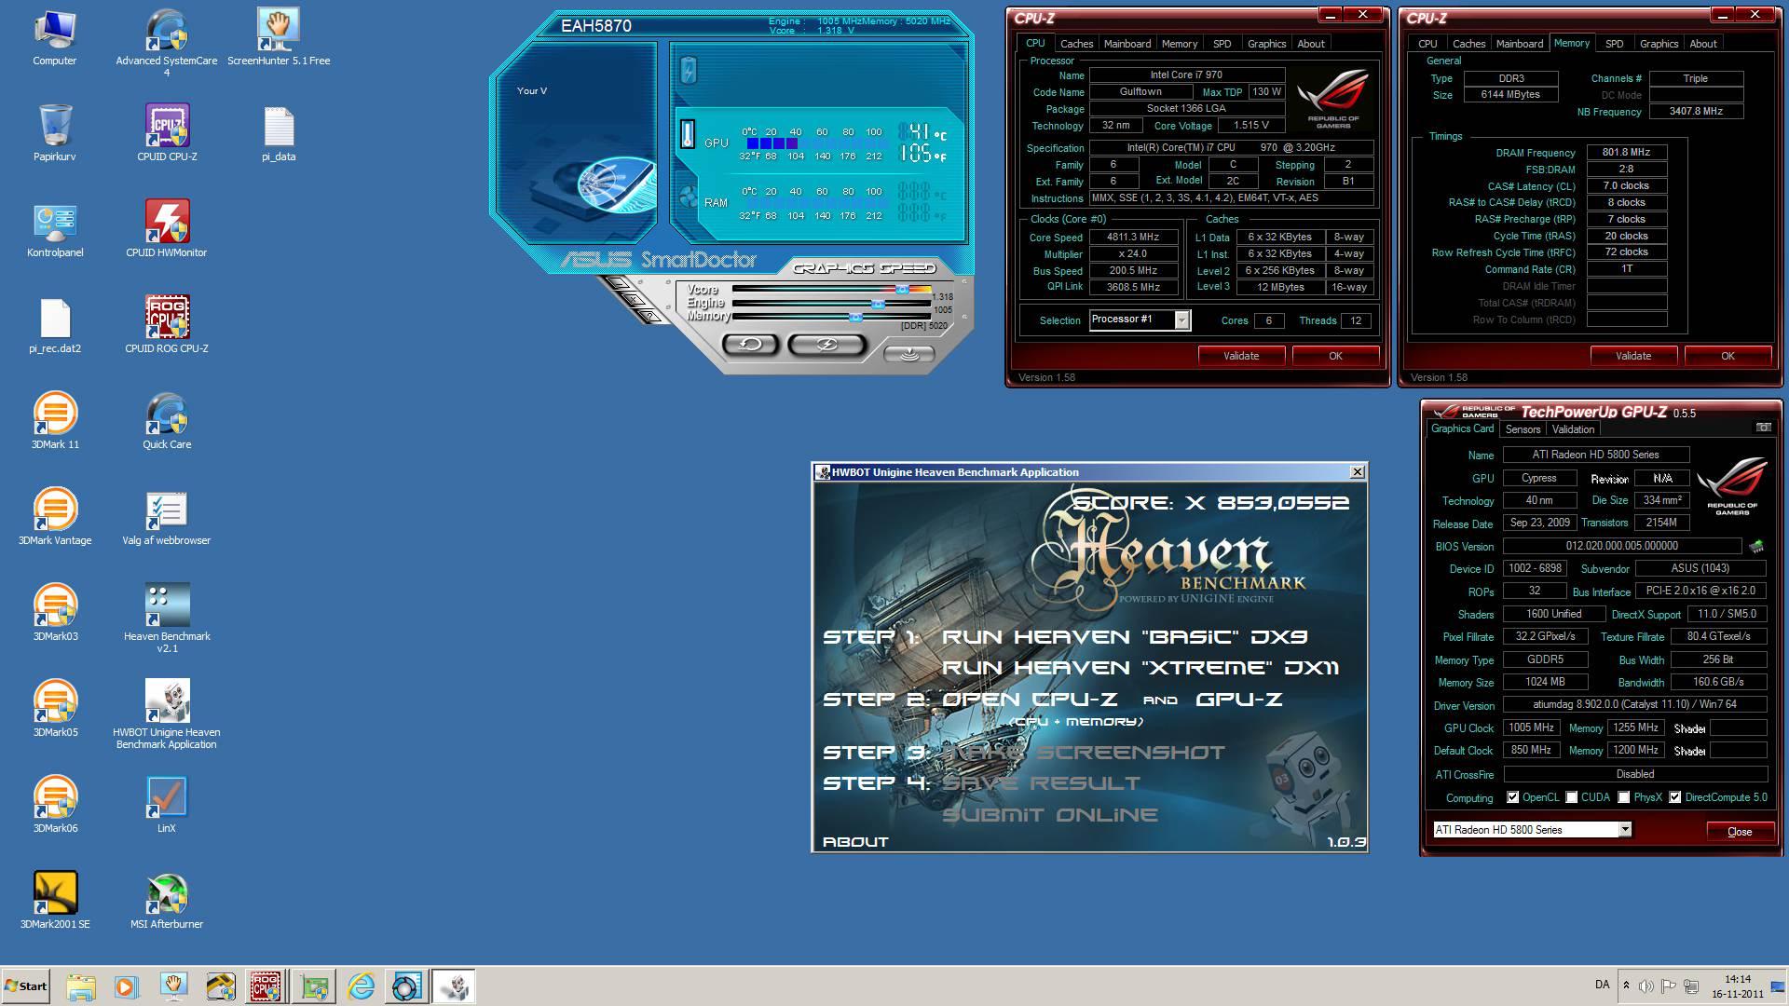Click the Start button
The image size is (1789, 1006).
(x=25, y=986)
